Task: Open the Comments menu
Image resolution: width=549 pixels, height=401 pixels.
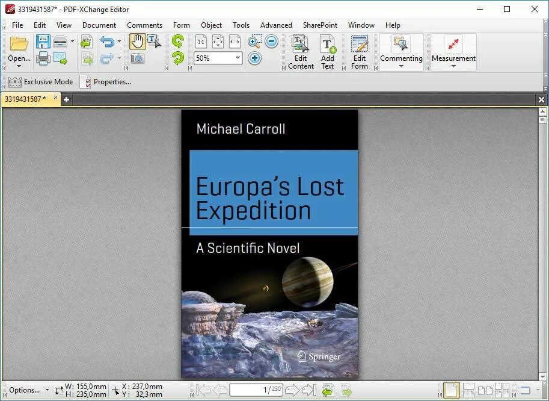Action: 144,25
